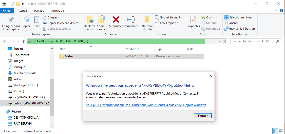The height and width of the screenshot is (134, 285).
Task: Click the Historique ribbon button
Action: coord(211,29)
